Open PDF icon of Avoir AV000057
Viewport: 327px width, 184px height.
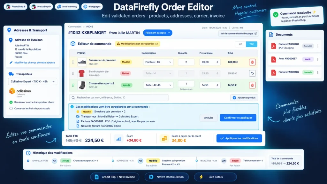[273, 59]
